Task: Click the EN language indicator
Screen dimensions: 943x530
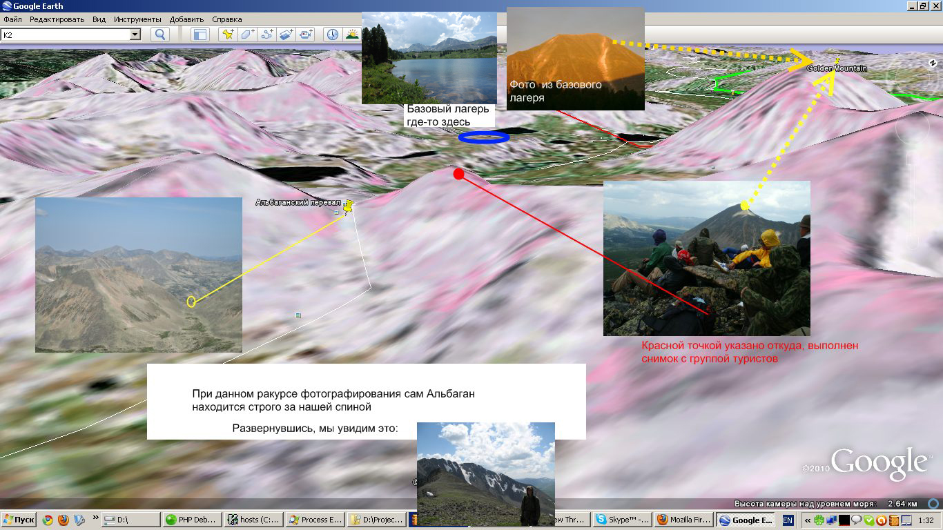Action: coord(788,520)
